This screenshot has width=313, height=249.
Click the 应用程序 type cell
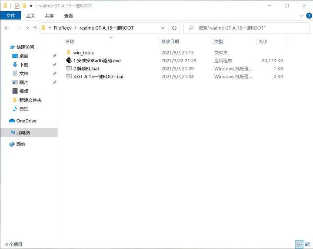(223, 61)
